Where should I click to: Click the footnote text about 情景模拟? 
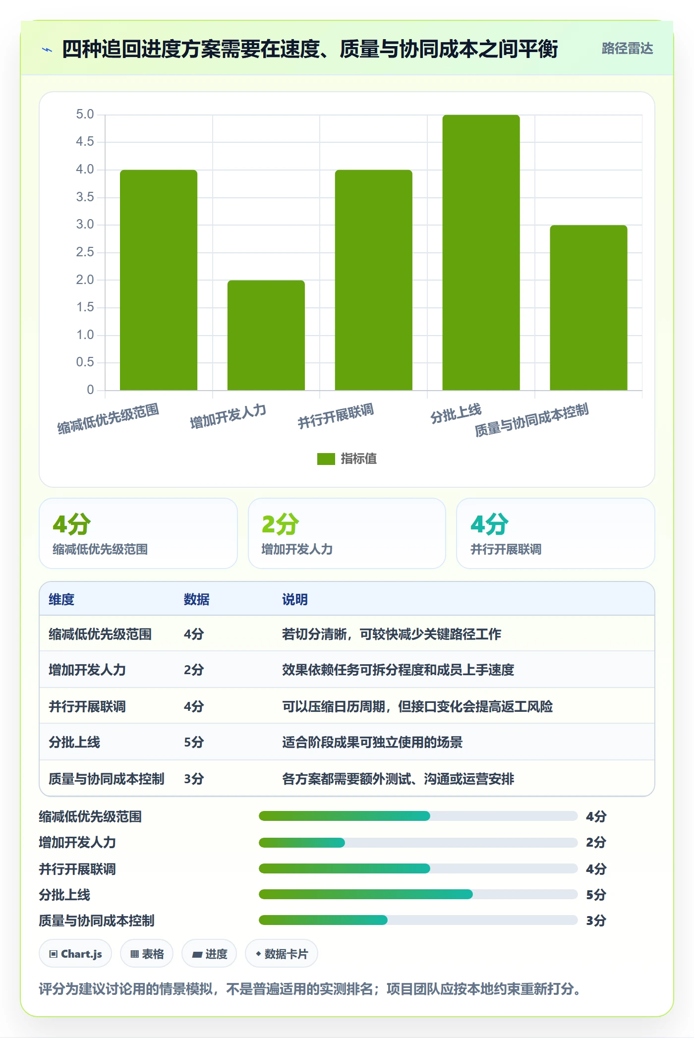pos(310,989)
